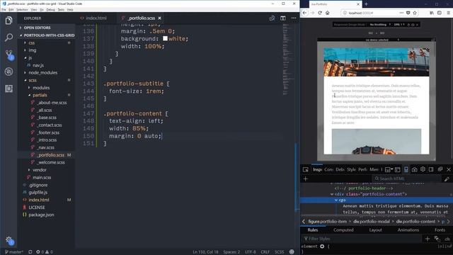Image resolution: width=453 pixels, height=255 pixels.
Task: Show Firefox sidebars
Action: pos(440,13)
